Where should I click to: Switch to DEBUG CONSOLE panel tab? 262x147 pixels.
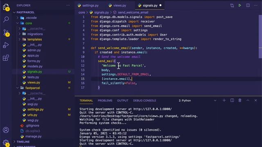click(x=145, y=100)
